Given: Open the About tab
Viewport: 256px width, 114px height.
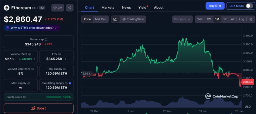Looking at the screenshot, I should 159,8.
